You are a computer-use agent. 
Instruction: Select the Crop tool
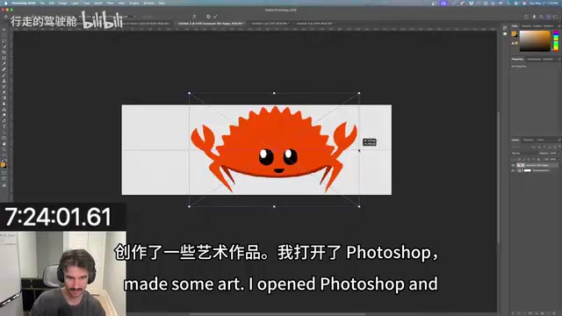tap(4, 53)
